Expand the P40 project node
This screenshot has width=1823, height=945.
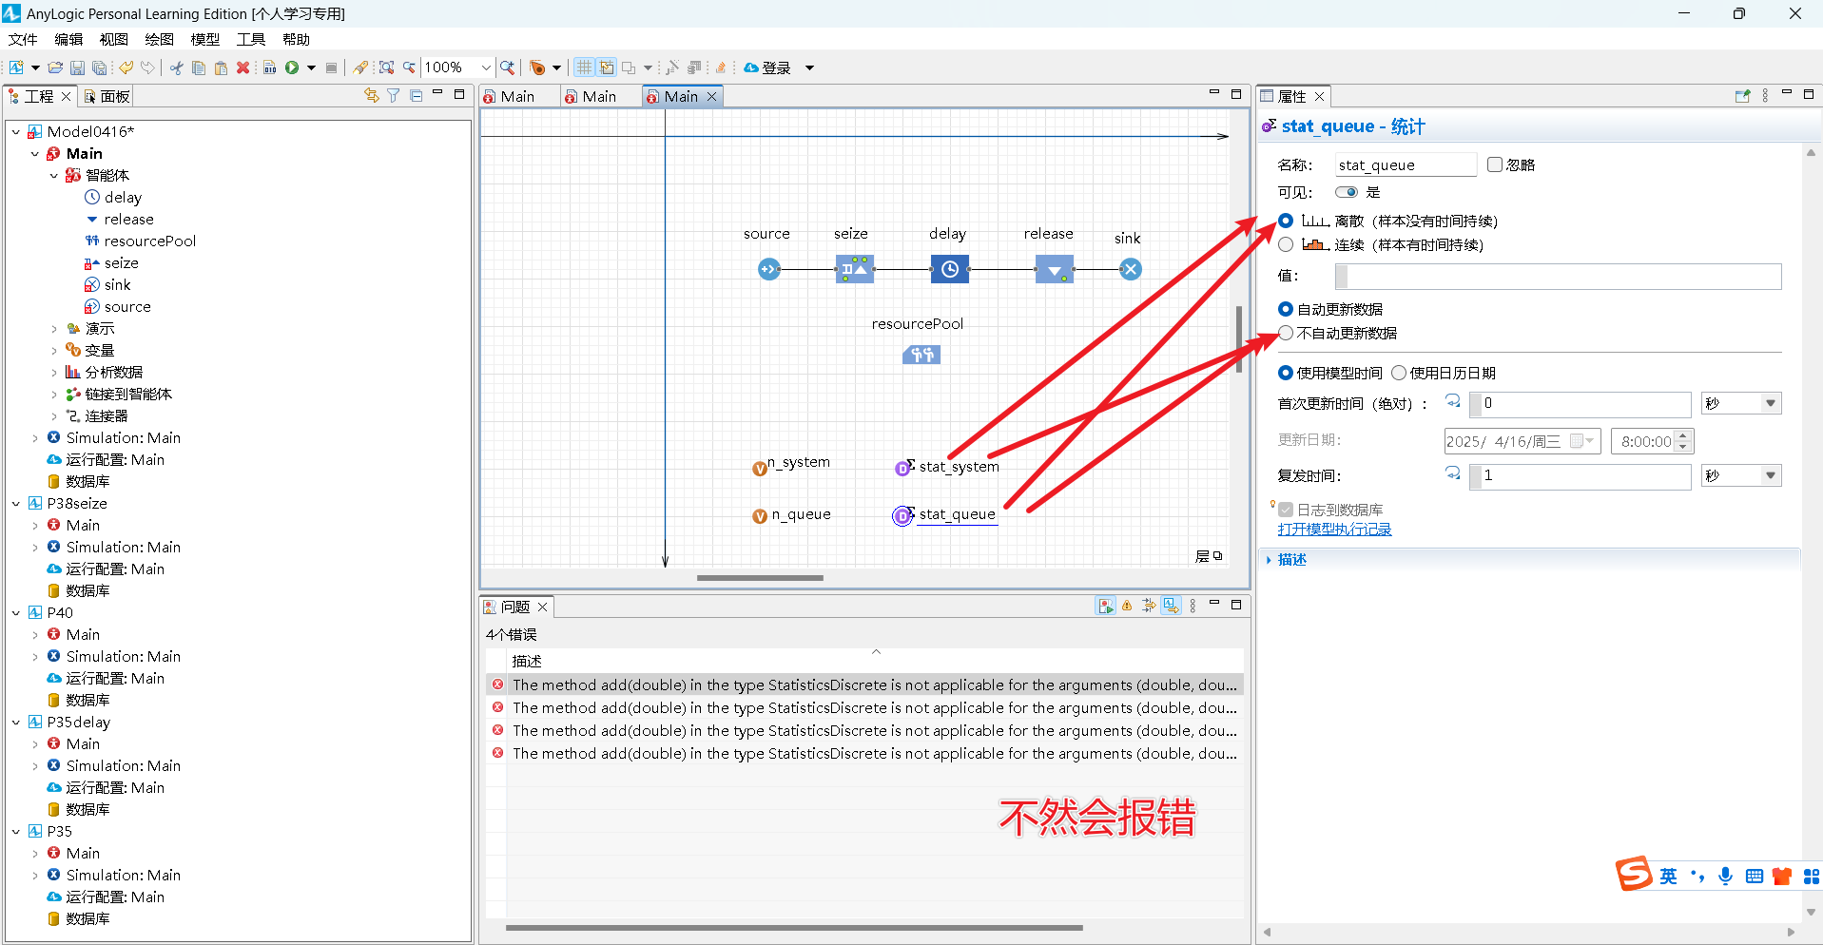[x=14, y=612]
